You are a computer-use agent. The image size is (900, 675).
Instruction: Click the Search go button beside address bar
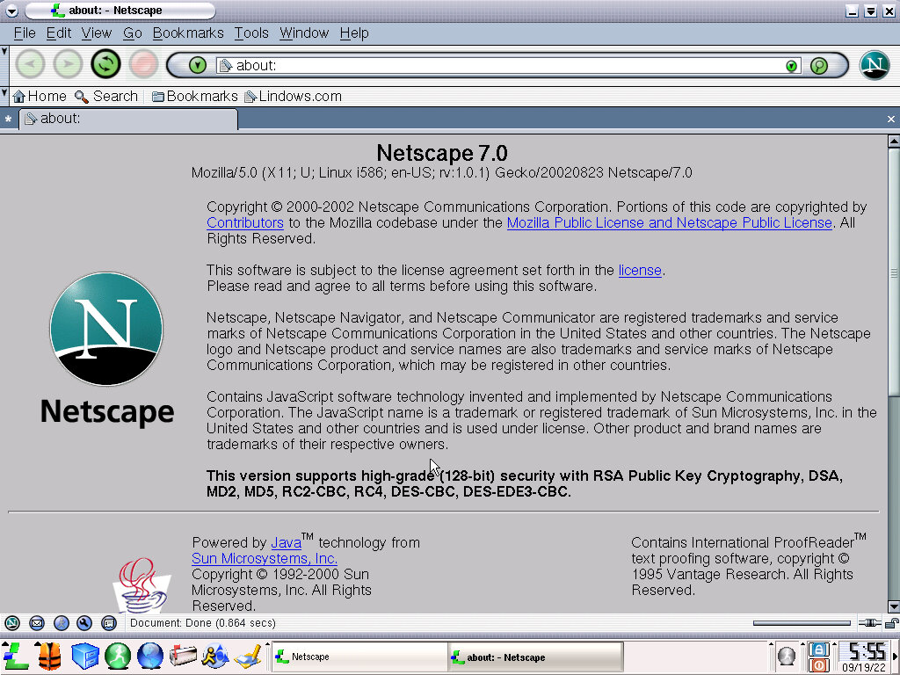click(819, 66)
